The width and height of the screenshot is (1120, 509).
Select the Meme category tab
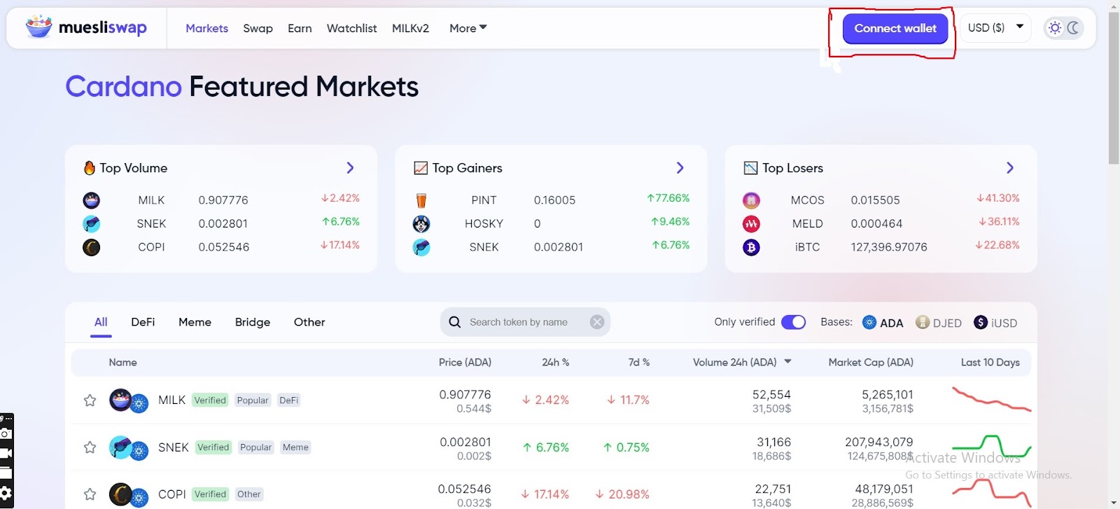coord(195,322)
